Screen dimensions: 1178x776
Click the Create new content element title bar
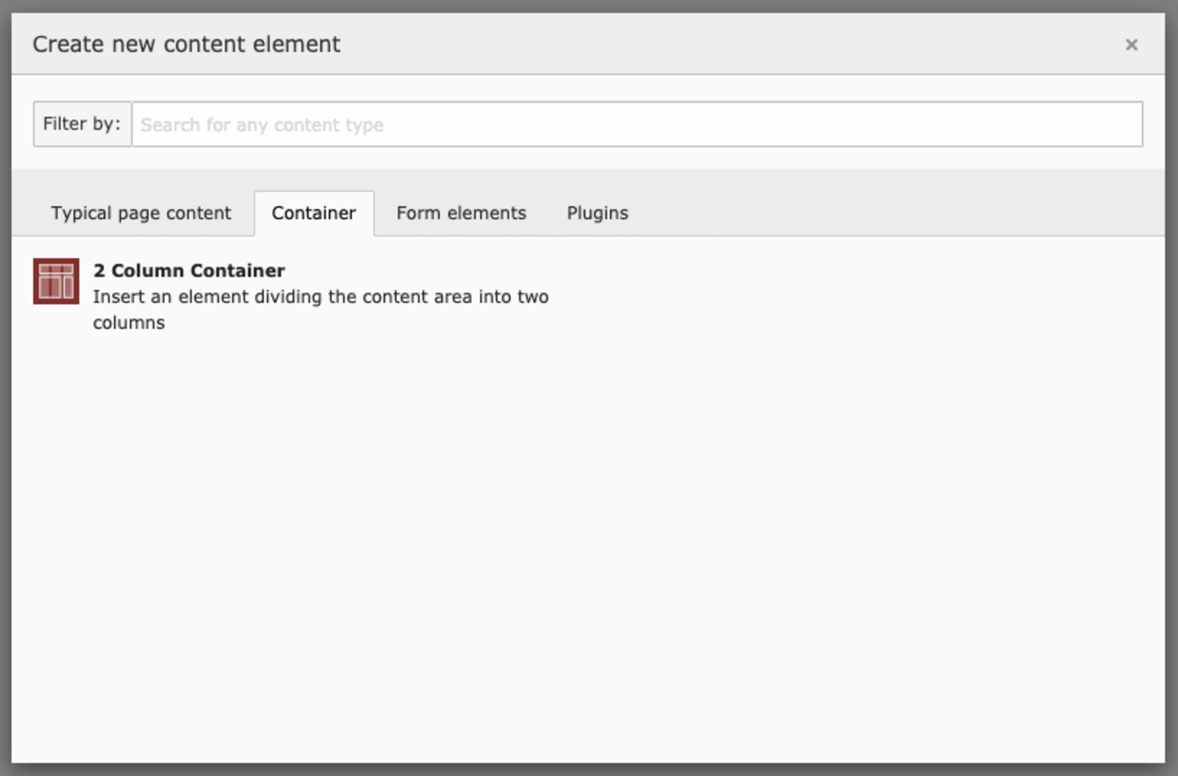pyautogui.click(x=185, y=44)
